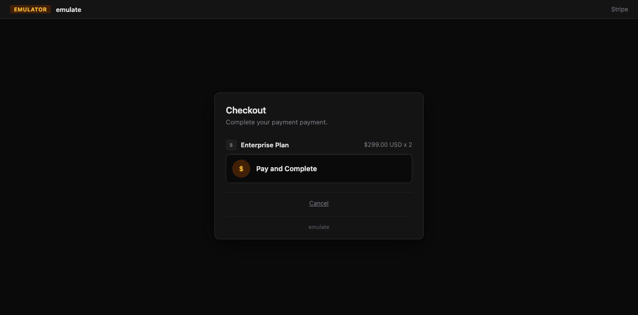Screen dimensions: 638x315
Task: Click the Stripe label in the header
Action: pyautogui.click(x=619, y=9)
